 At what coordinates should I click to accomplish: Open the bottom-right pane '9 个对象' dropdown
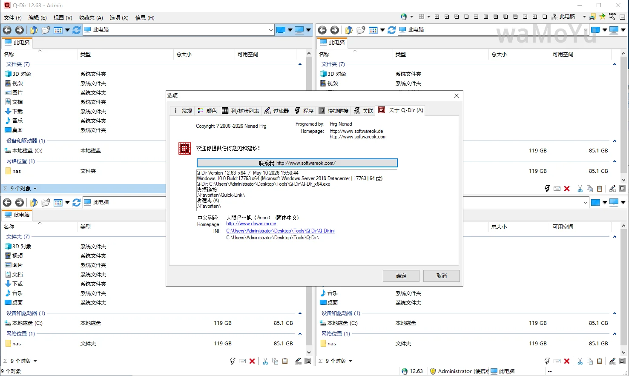[350, 361]
